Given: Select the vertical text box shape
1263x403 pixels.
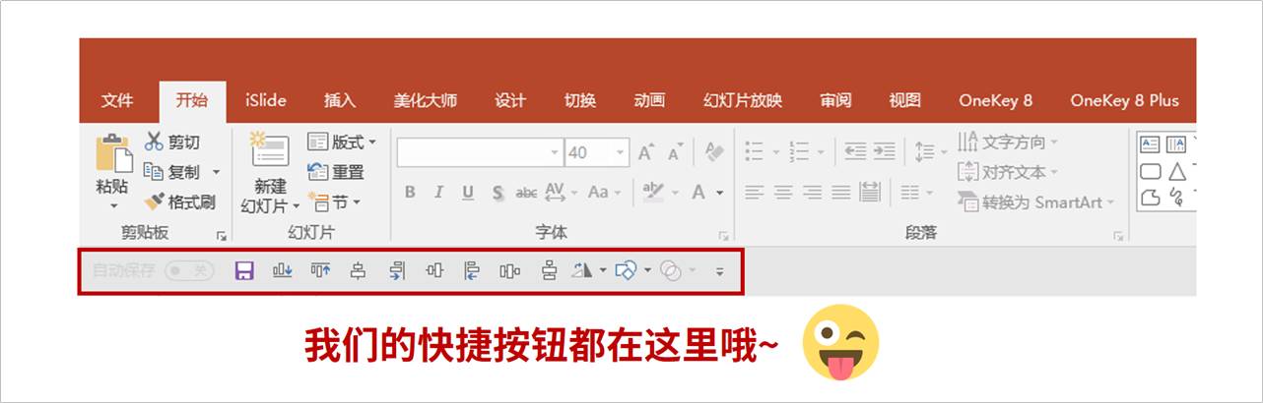Looking at the screenshot, I should [1176, 144].
